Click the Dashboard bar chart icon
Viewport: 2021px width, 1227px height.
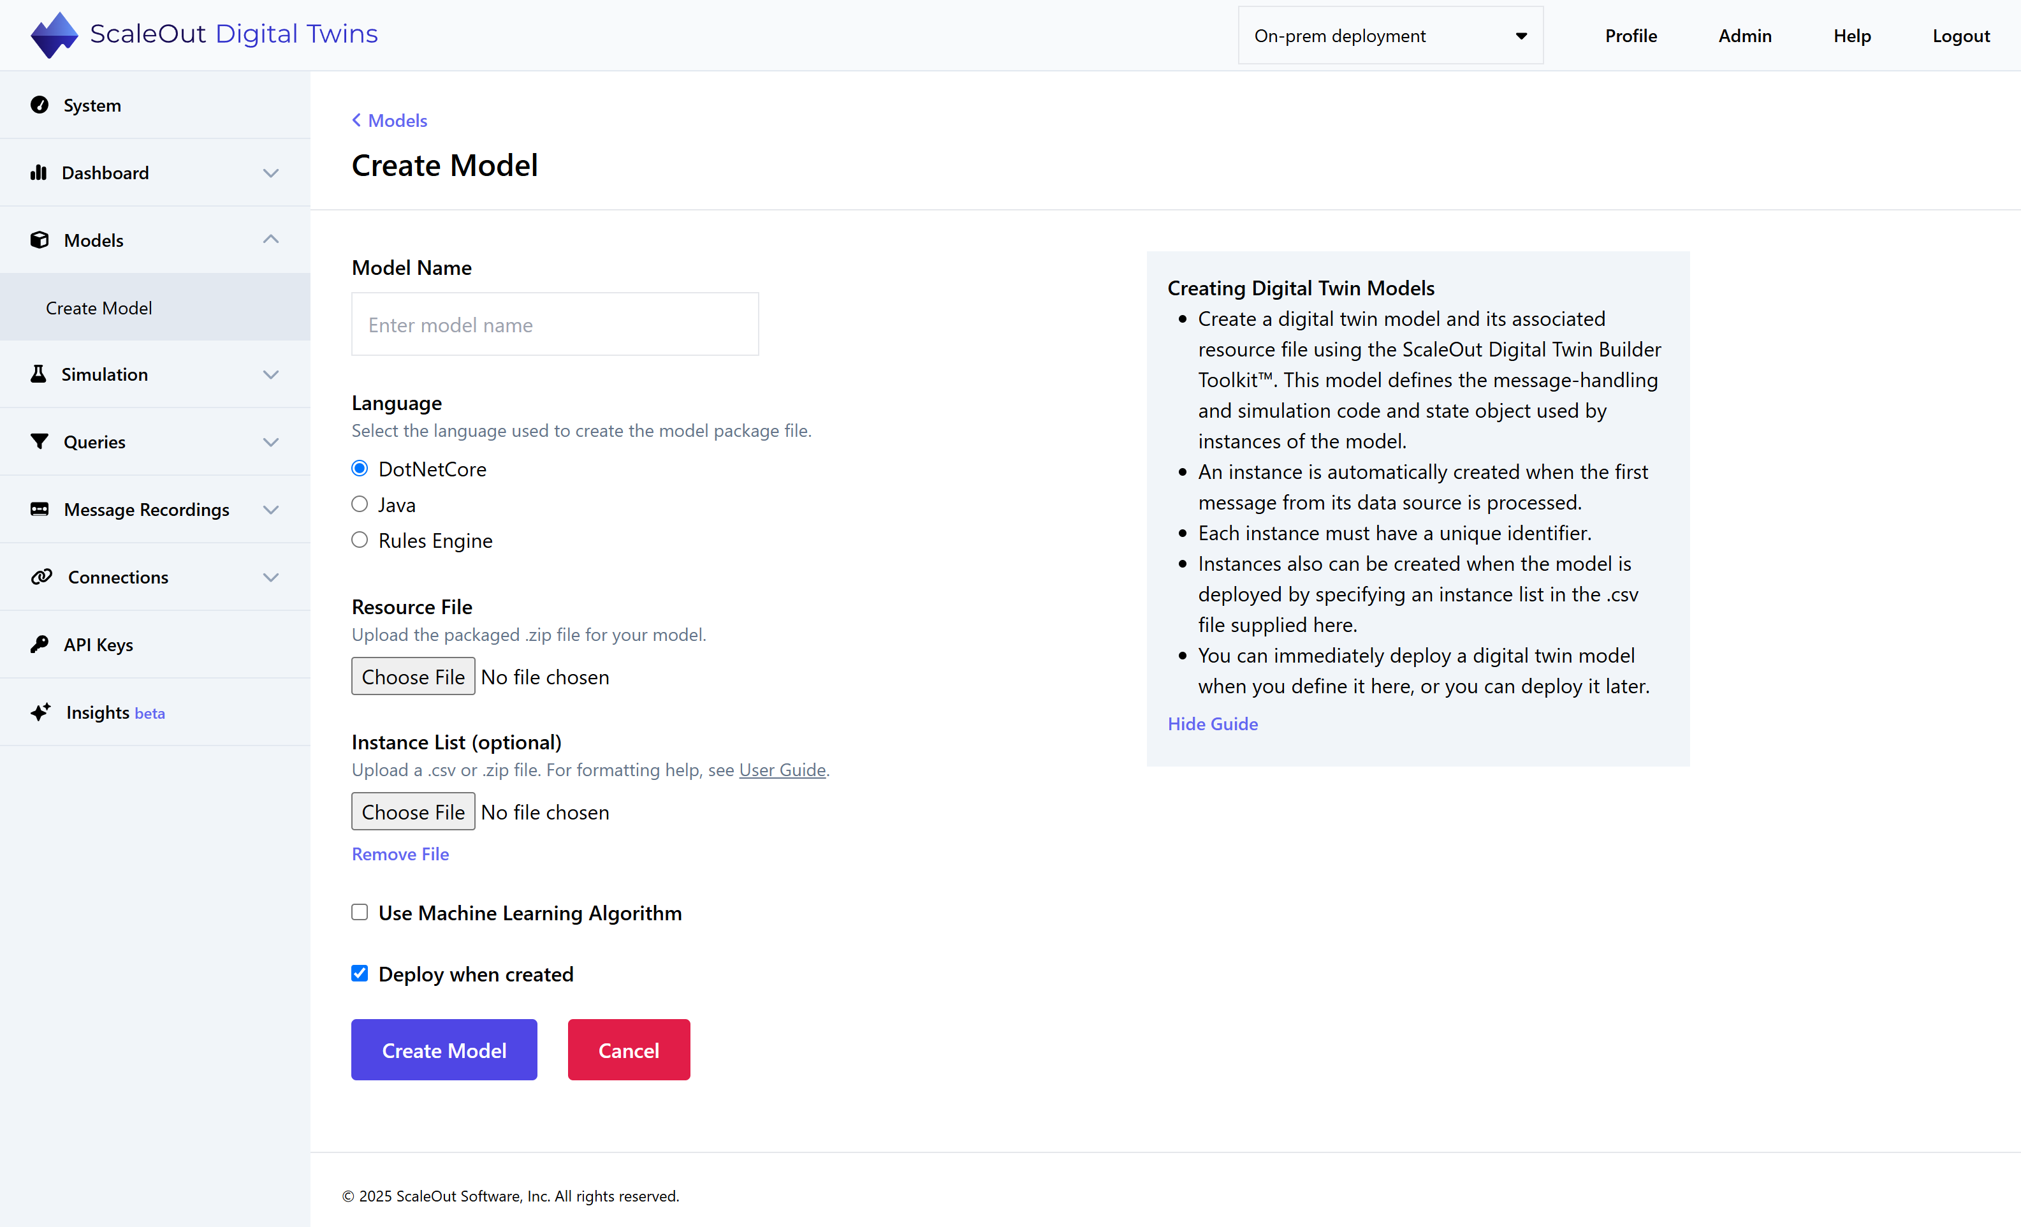pos(38,172)
